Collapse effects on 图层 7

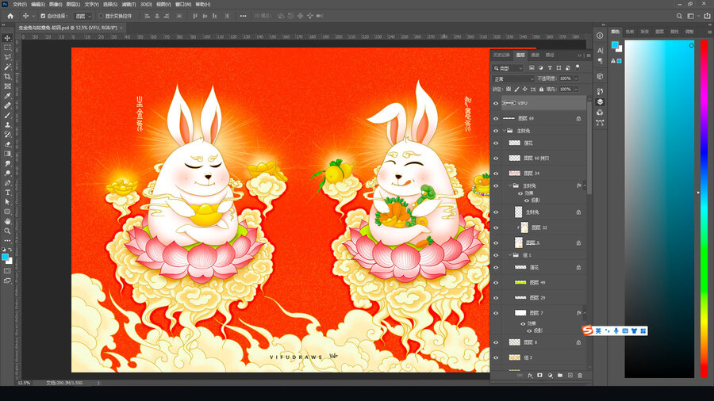(585, 313)
